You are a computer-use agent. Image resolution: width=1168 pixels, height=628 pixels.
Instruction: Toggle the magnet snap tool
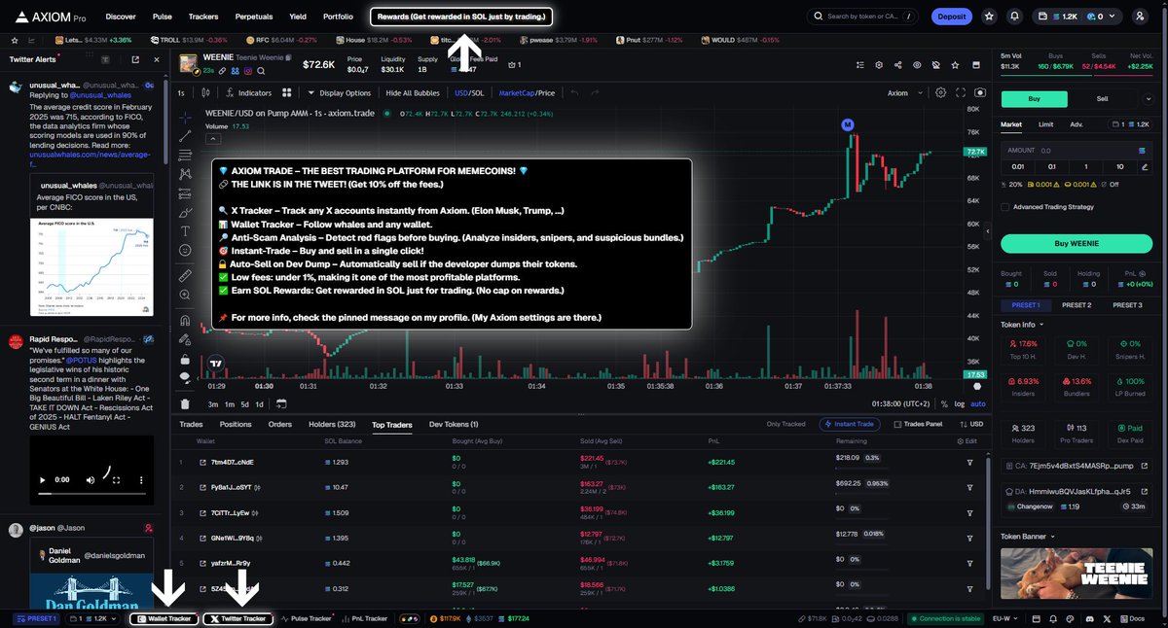pyautogui.click(x=185, y=320)
